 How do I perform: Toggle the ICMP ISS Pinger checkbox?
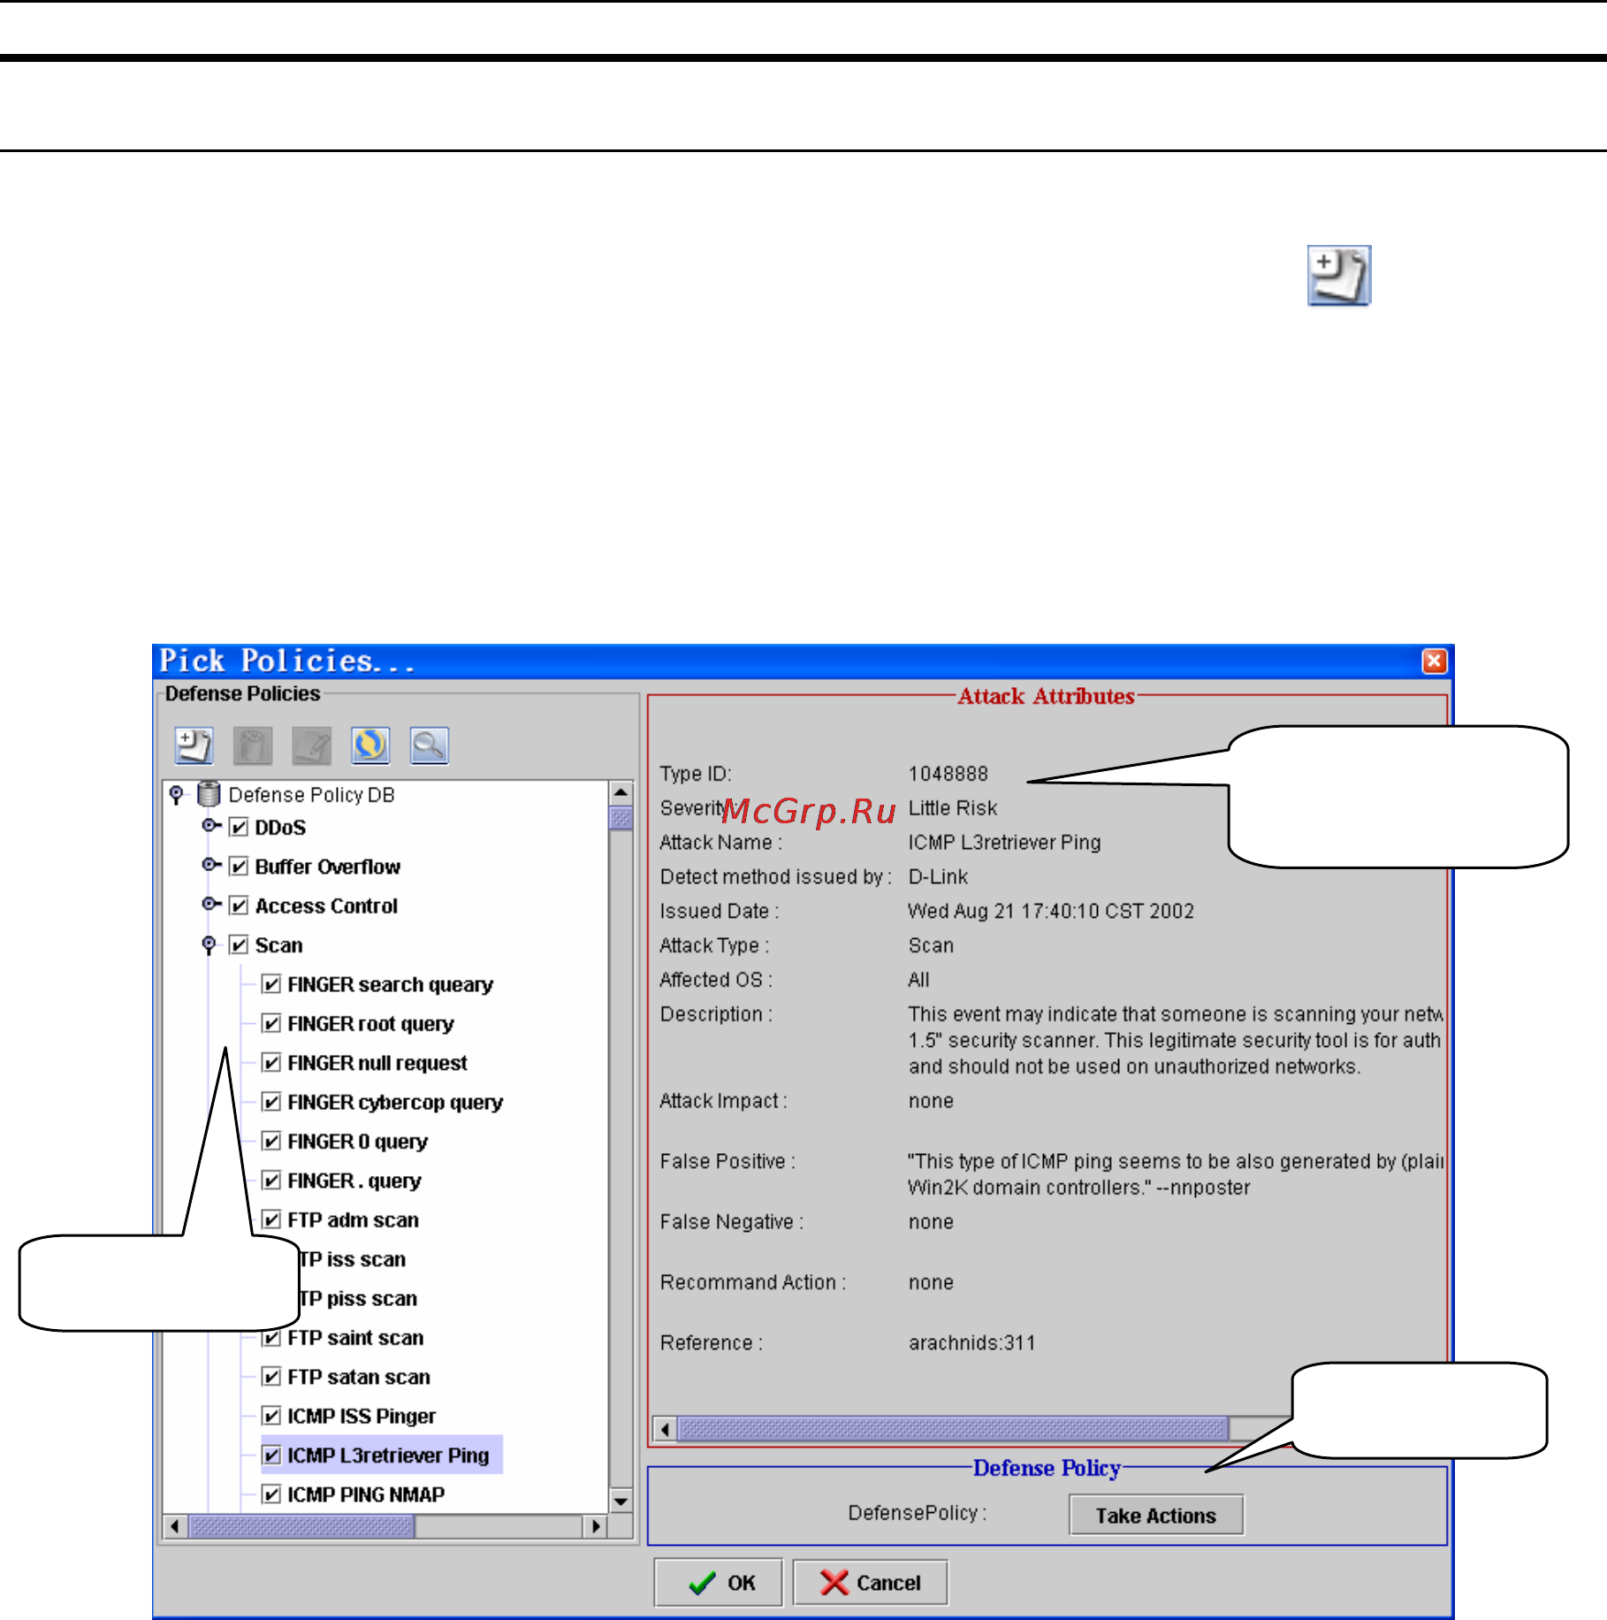271,1417
